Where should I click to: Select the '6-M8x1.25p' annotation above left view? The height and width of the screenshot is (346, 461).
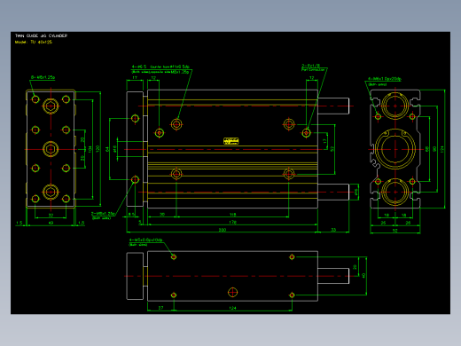[43, 77]
